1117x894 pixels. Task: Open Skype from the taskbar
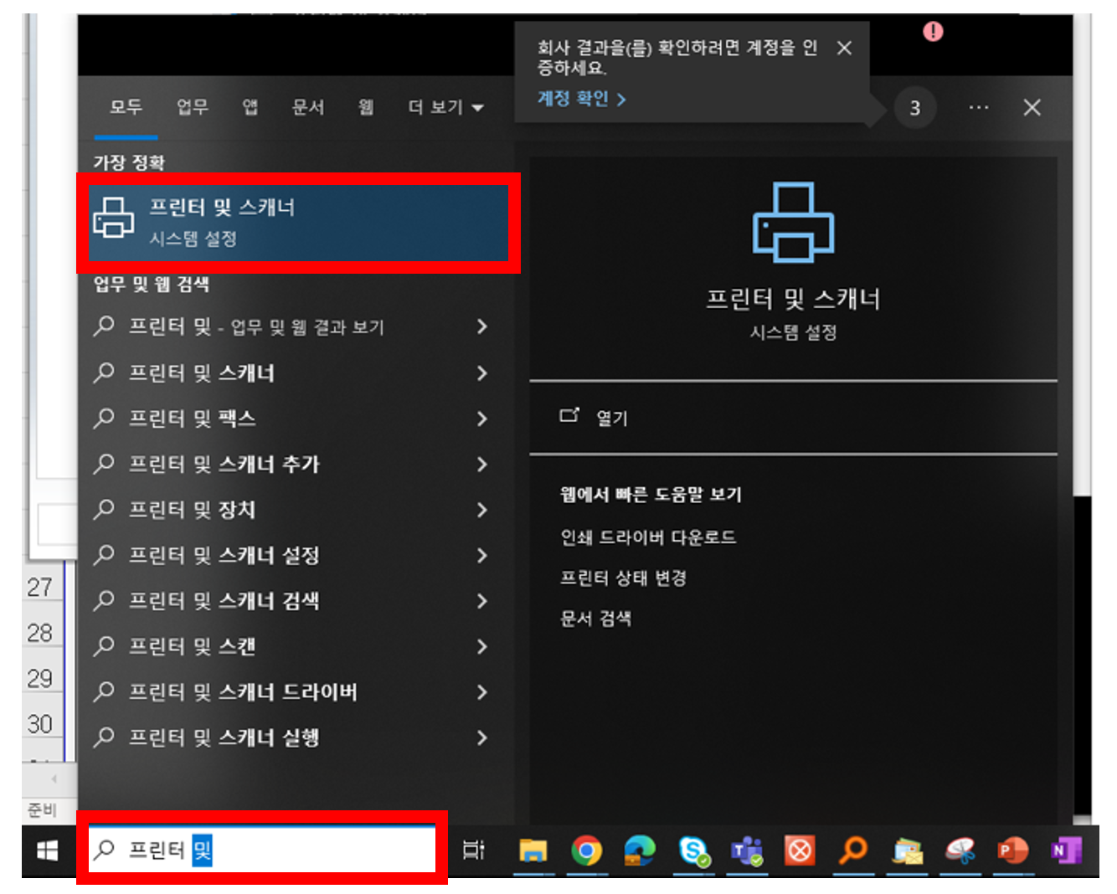[x=693, y=850]
